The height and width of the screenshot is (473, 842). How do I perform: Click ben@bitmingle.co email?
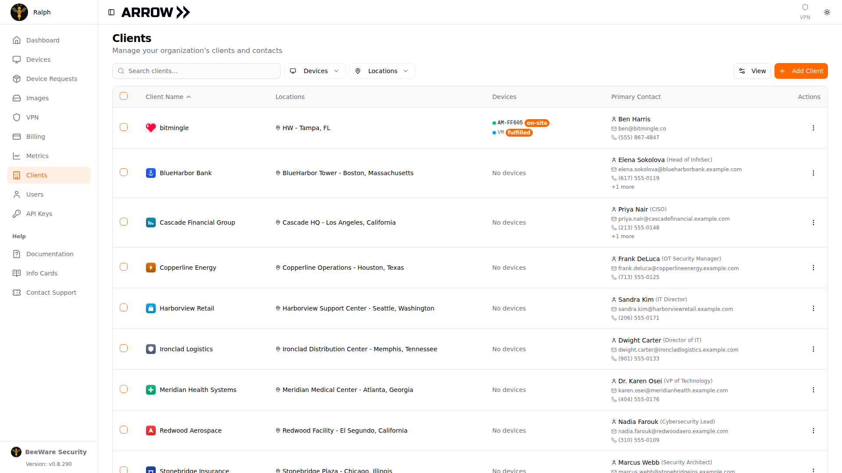pos(642,129)
